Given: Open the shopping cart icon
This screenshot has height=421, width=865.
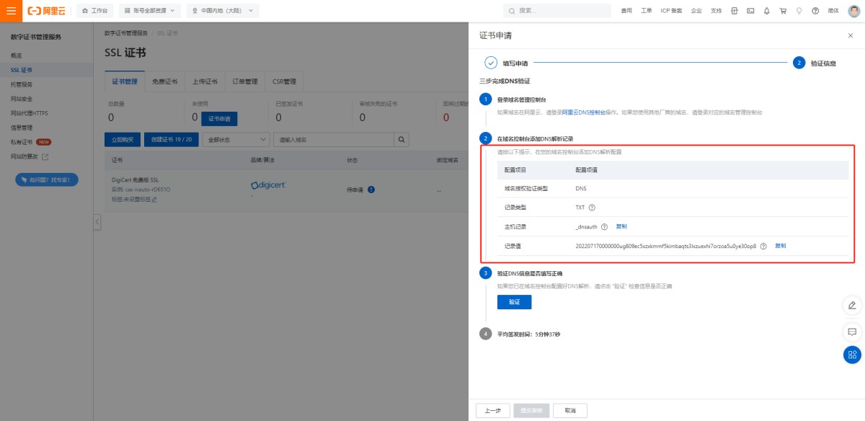Looking at the screenshot, I should point(783,11).
